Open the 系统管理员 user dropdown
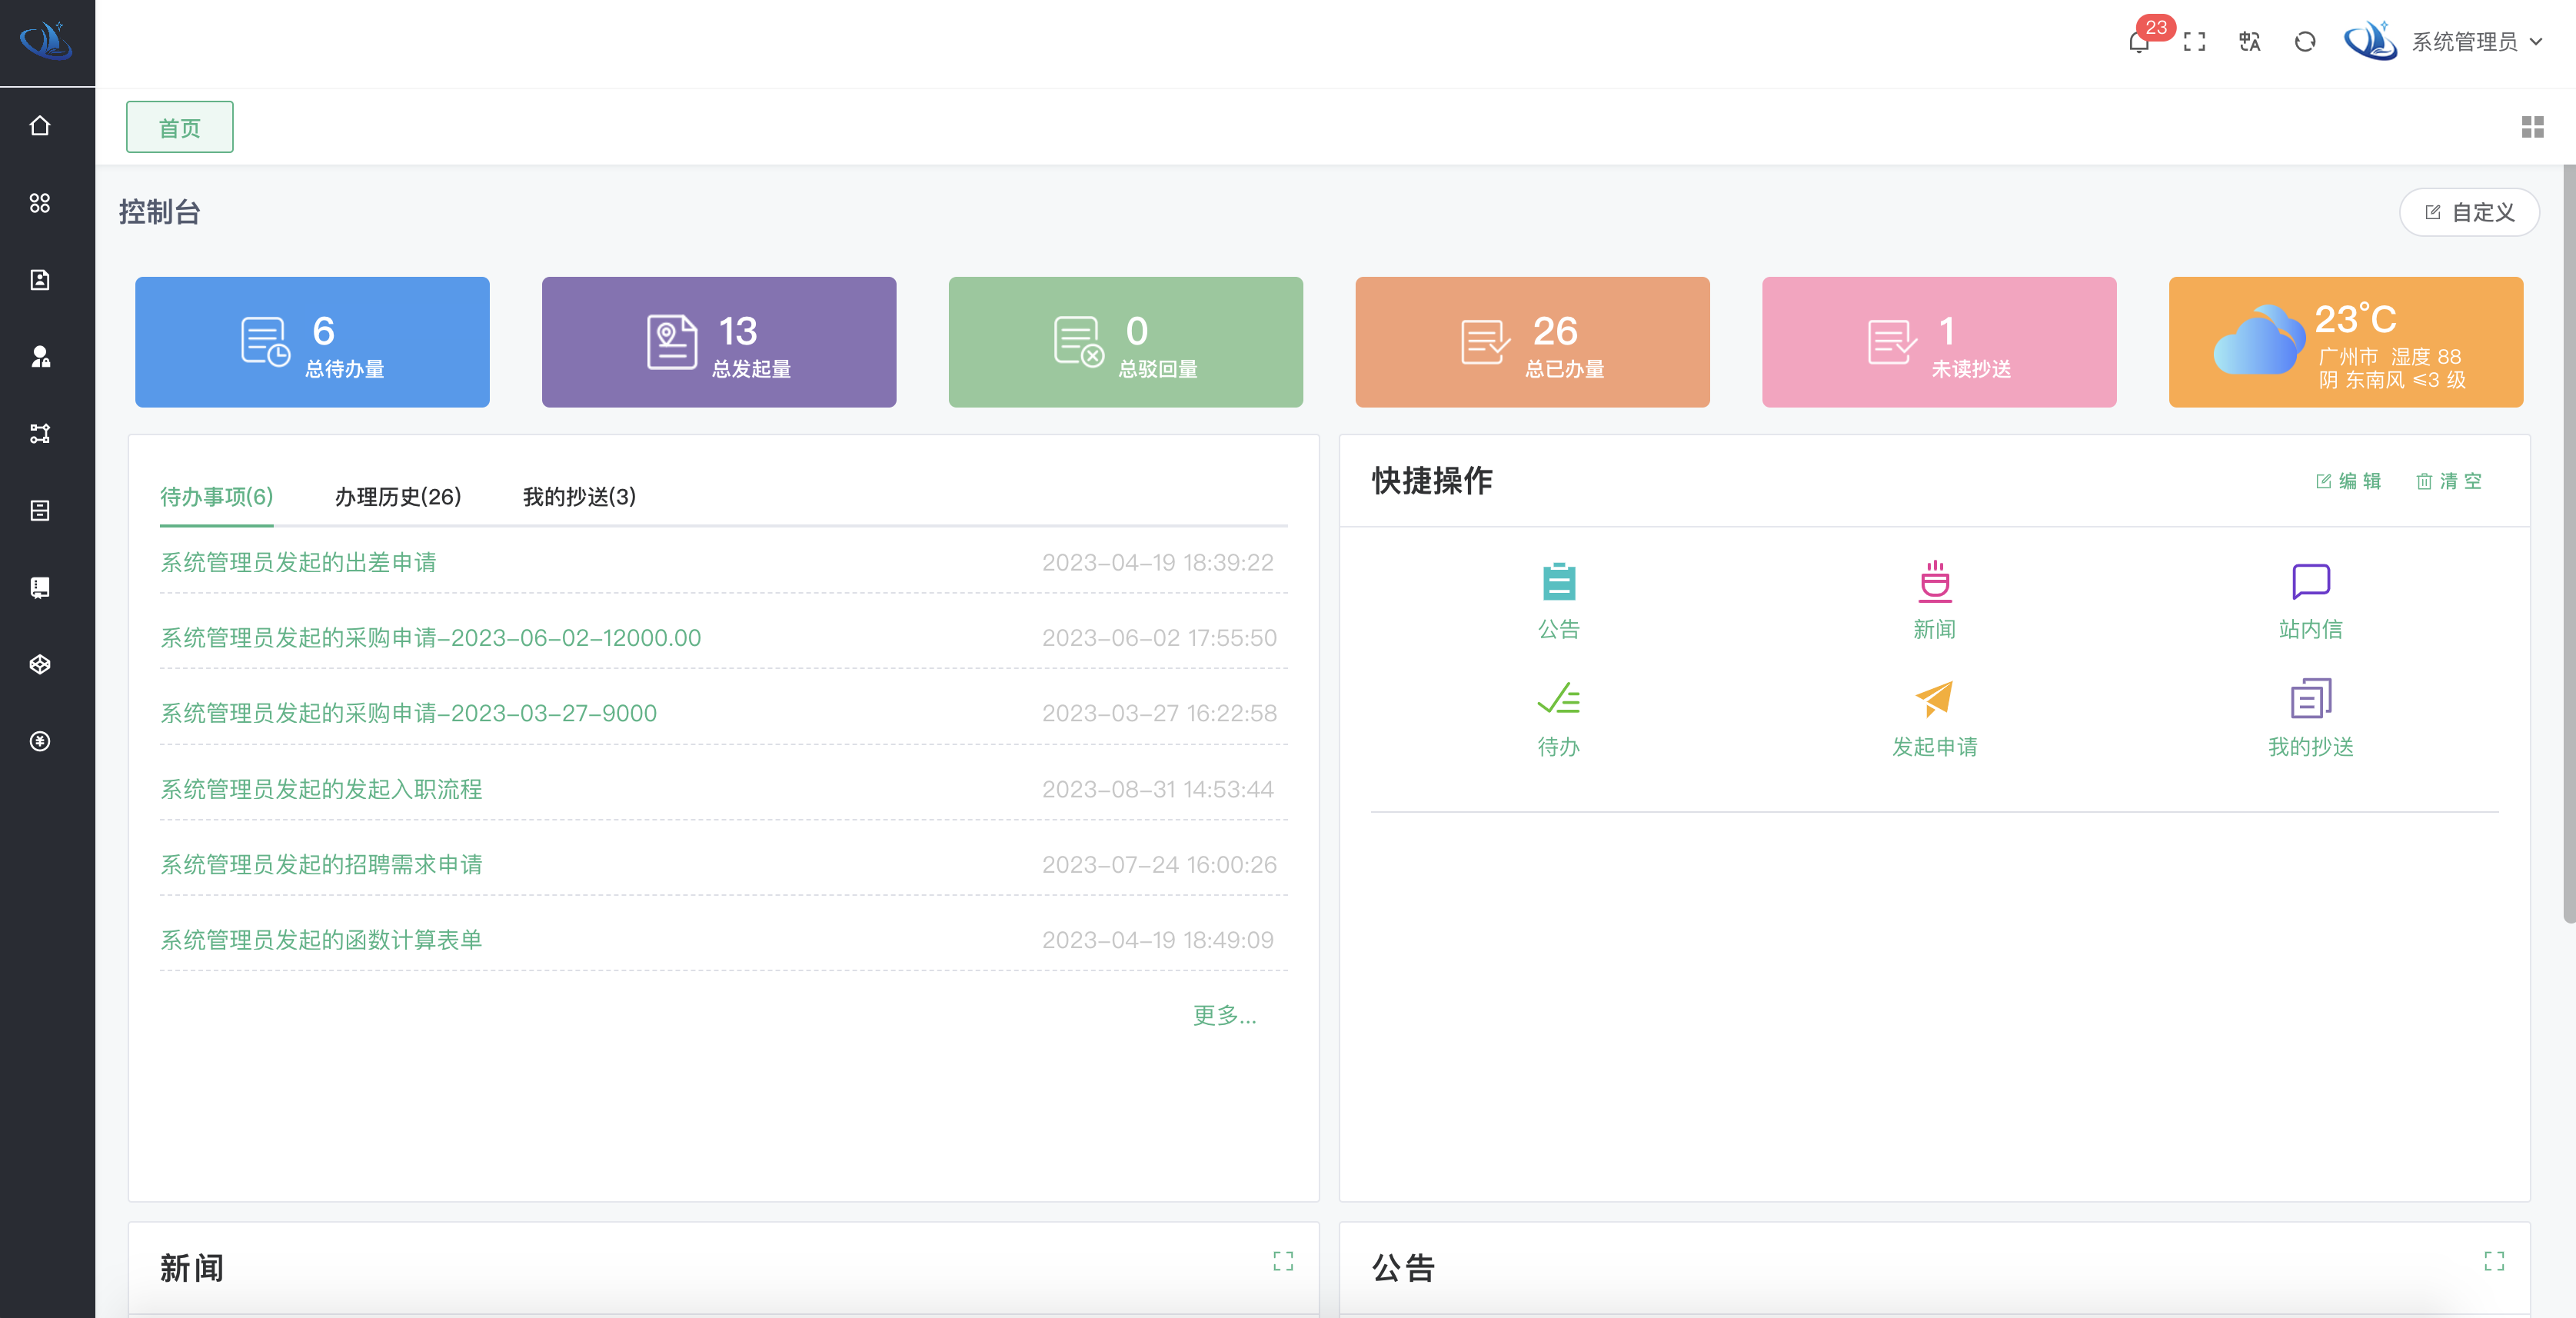This screenshot has height=1318, width=2576. 2443,42
